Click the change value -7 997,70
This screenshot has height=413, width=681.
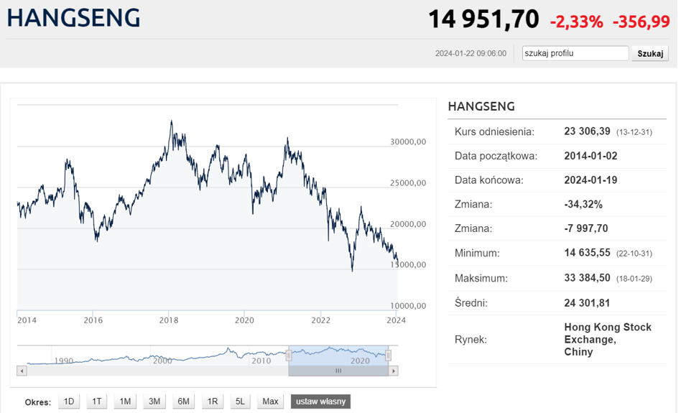(x=586, y=228)
